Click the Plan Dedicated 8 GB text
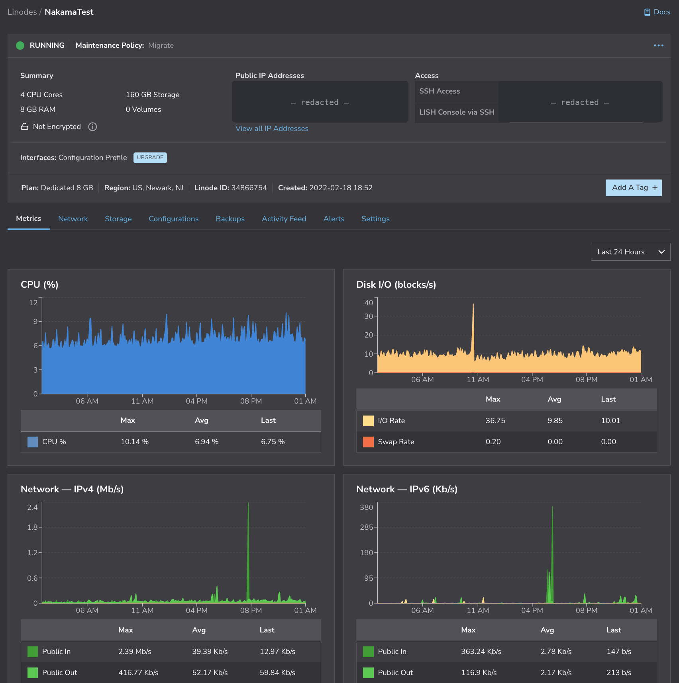679x683 pixels. click(x=57, y=188)
